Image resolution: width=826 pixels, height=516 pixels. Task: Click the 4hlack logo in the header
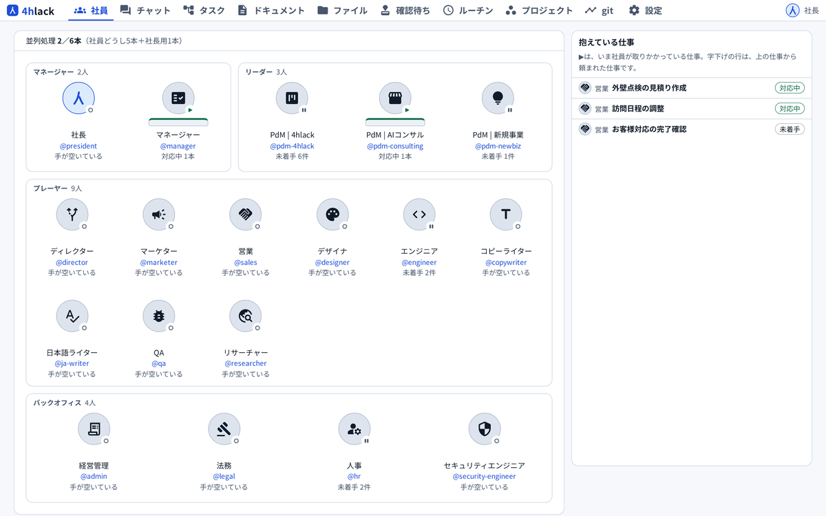31,10
